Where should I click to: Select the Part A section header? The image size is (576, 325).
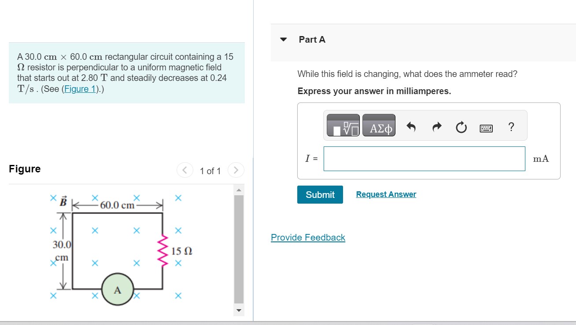click(x=311, y=40)
